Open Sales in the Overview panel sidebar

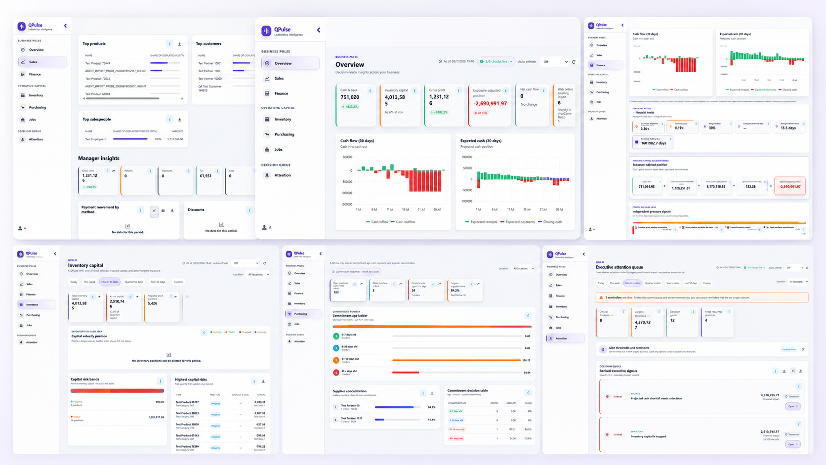pyautogui.click(x=290, y=79)
